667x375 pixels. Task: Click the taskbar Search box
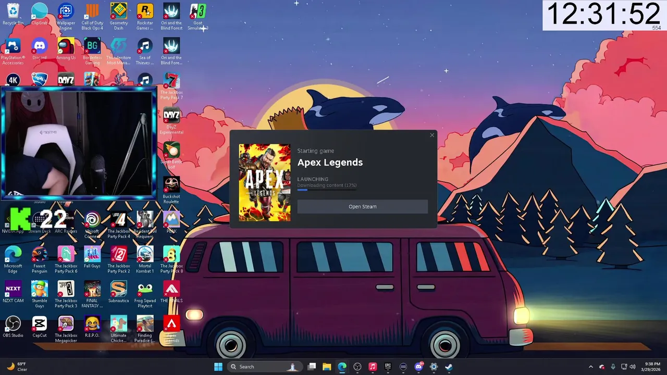click(x=264, y=367)
